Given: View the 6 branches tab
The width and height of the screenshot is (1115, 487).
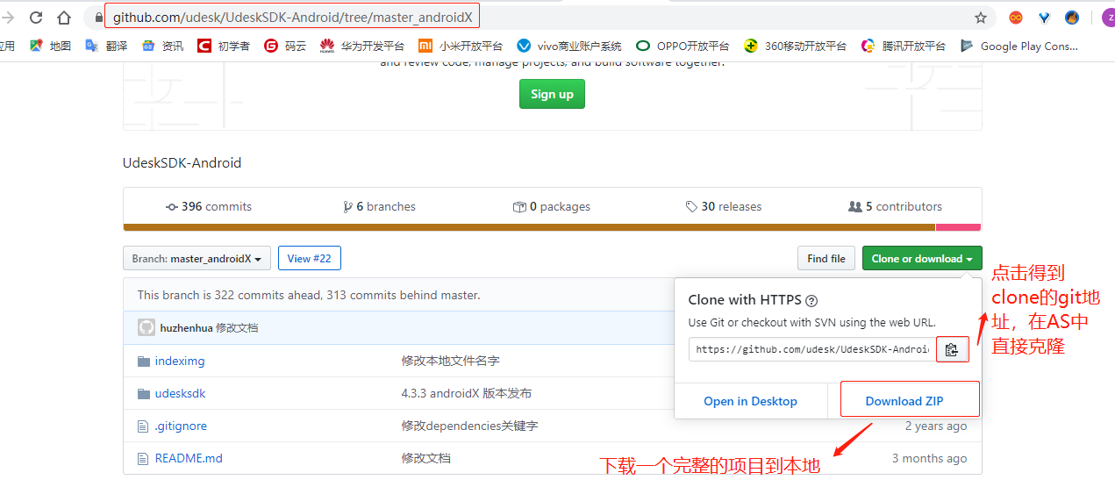Looking at the screenshot, I should tap(379, 206).
